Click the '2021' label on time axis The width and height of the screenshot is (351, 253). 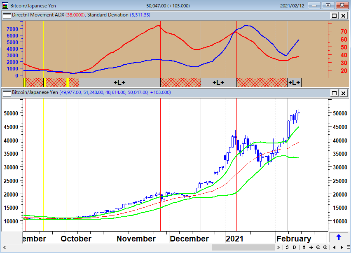[234, 239]
